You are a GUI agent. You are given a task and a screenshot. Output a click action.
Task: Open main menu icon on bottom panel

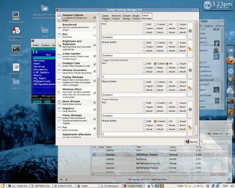click(2, 186)
